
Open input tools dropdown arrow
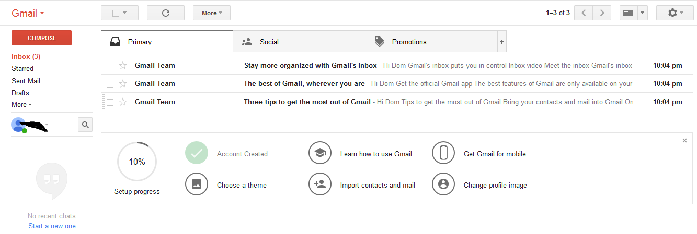click(x=643, y=13)
